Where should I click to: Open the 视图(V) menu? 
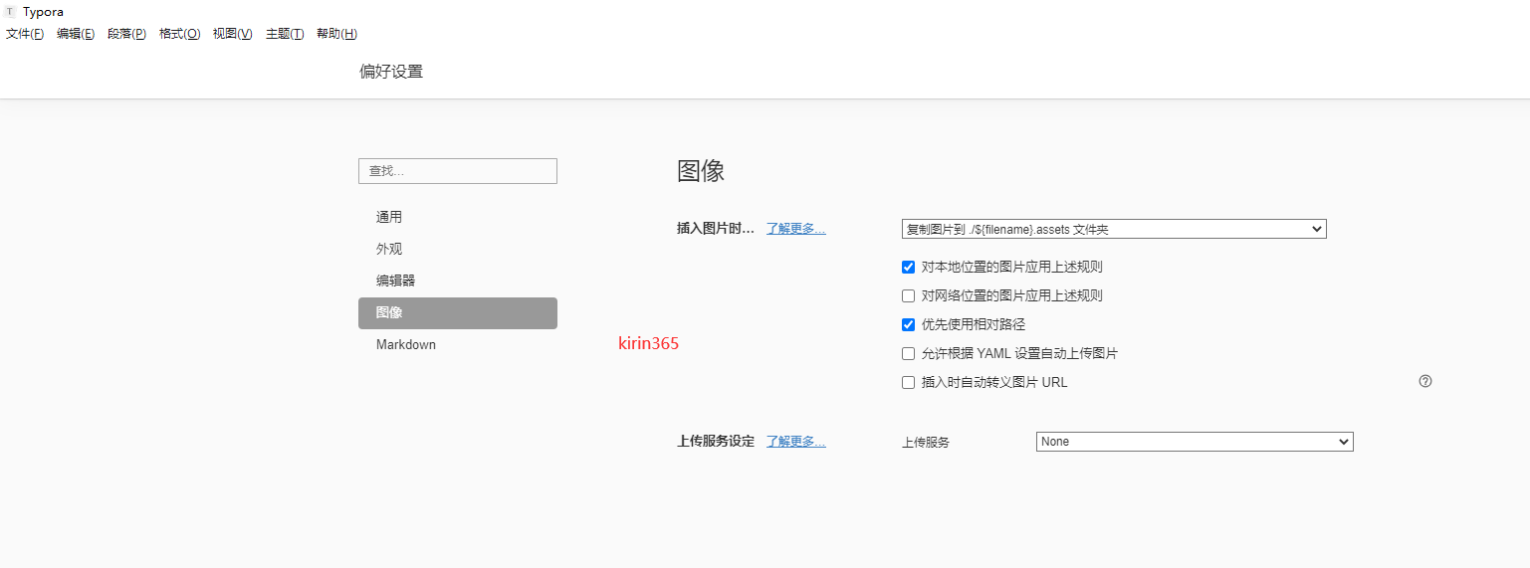(232, 34)
